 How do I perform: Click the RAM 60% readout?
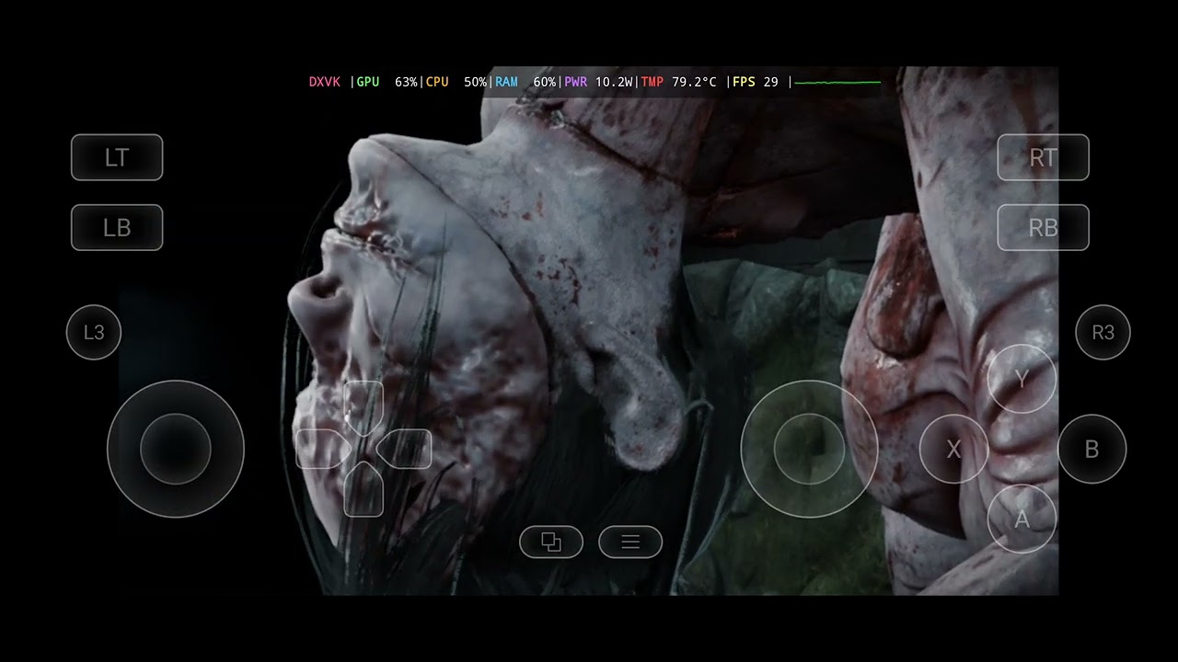pos(525,82)
